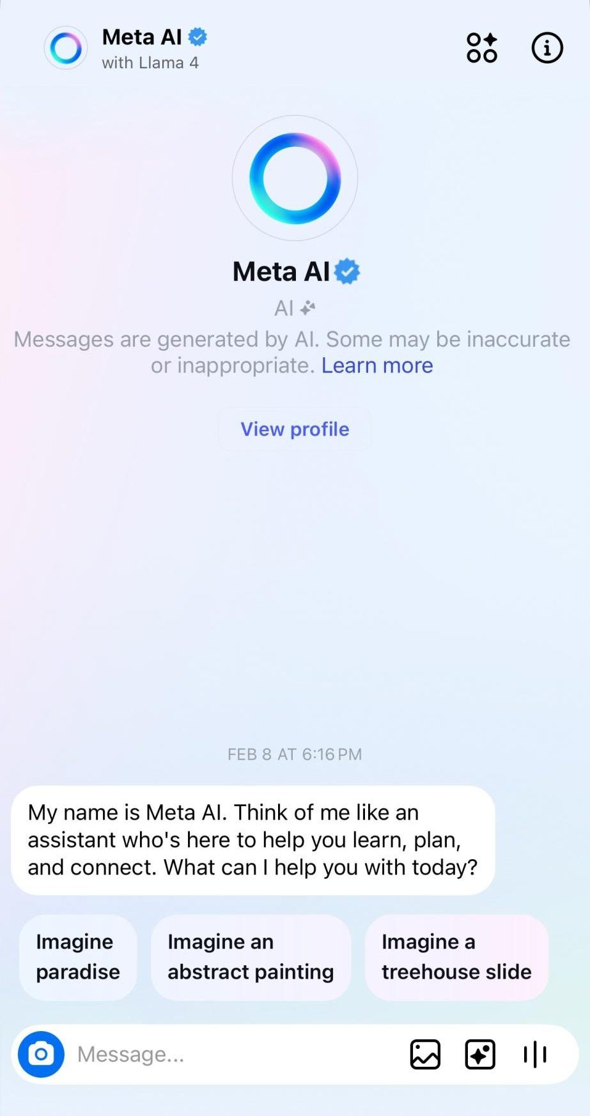Start voice input with waveform icon
The height and width of the screenshot is (1116, 590).
coord(535,1054)
